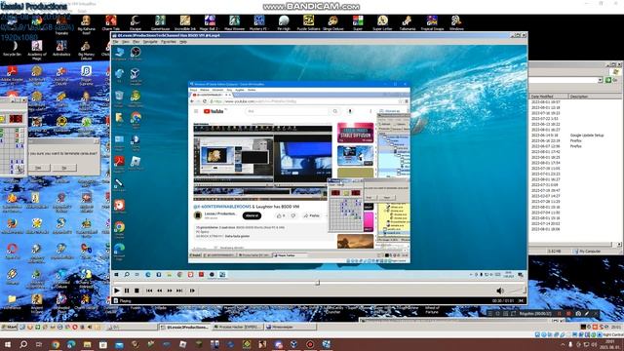Open the Big Money Deluxe desktop icon
The image size is (624, 351).
click(87, 50)
